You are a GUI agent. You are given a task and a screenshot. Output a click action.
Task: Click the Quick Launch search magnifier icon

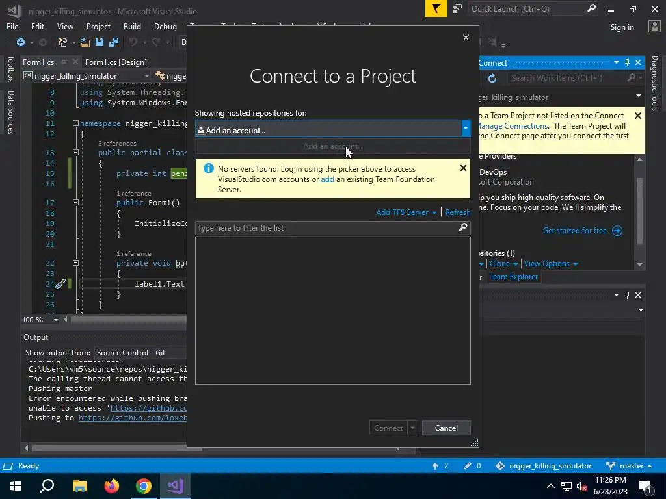click(591, 8)
